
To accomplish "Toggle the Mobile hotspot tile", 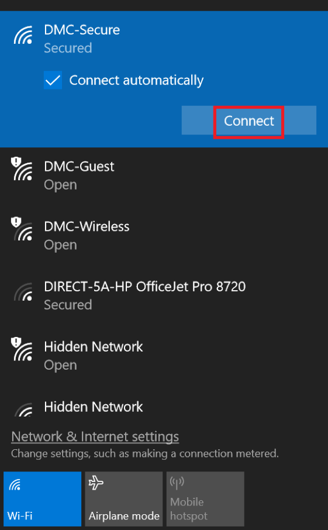I will 205,499.
